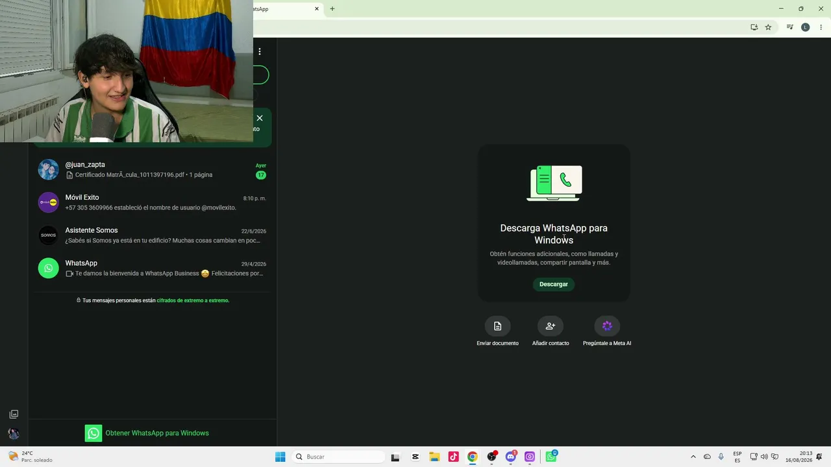Open the media gallery icon in sidebar
Viewport: 831px width, 467px height.
point(14,414)
